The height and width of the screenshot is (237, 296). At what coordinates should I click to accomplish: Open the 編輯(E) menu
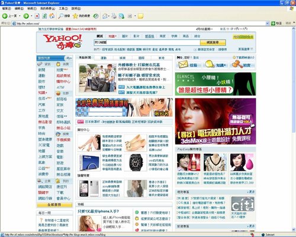[x=19, y=8]
